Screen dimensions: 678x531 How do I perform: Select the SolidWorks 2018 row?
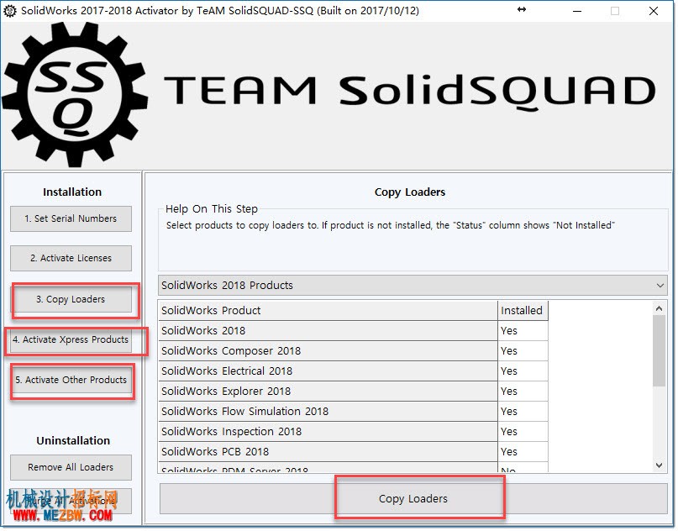click(x=353, y=331)
